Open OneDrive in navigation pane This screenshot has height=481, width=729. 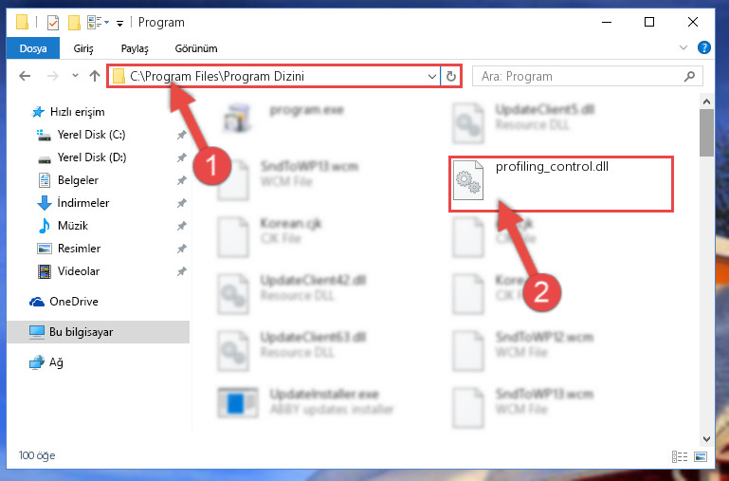point(73,302)
